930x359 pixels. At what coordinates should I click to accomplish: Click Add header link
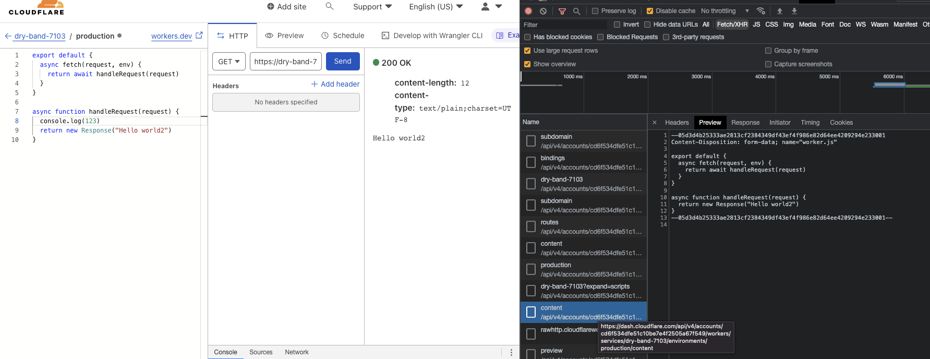click(x=335, y=84)
